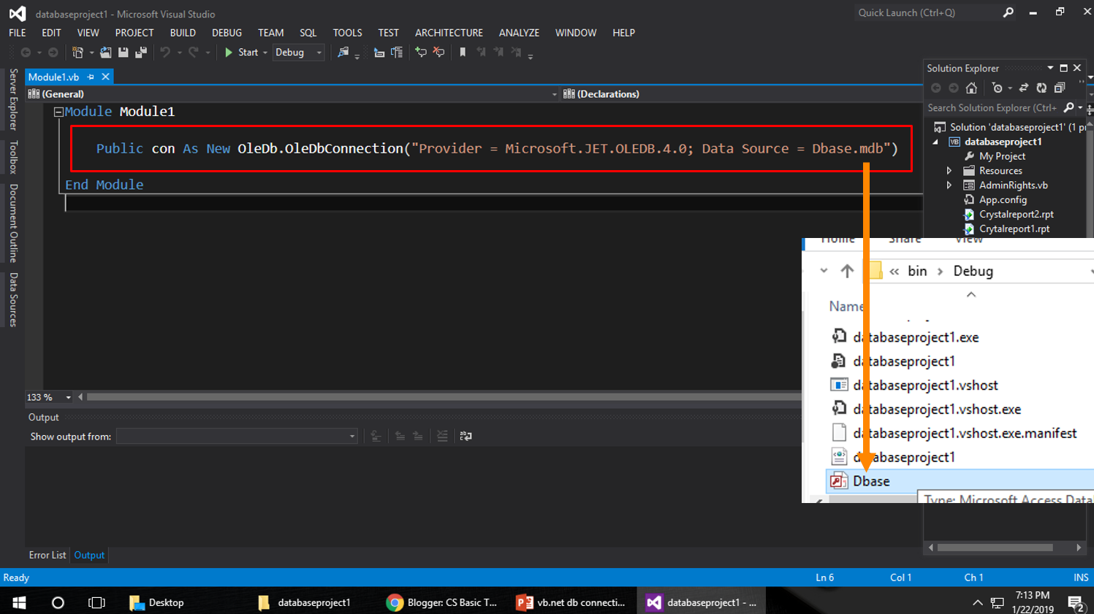1094x614 pixels.
Task: Open the DEBUG menu
Action: point(227,33)
